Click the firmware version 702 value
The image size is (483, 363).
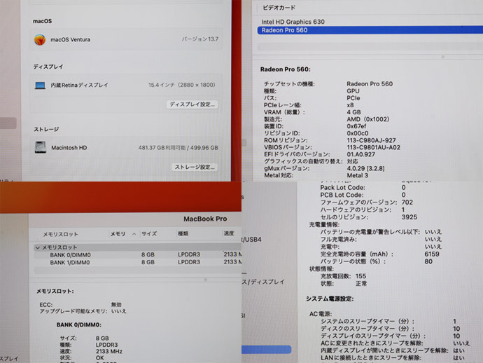pyautogui.click(x=407, y=203)
